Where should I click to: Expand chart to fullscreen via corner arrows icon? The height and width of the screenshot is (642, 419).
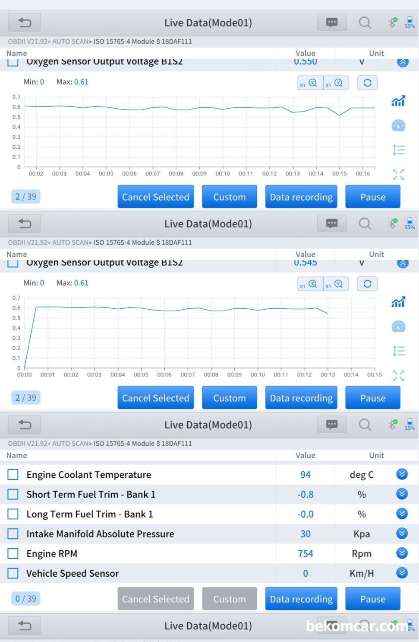(x=398, y=175)
